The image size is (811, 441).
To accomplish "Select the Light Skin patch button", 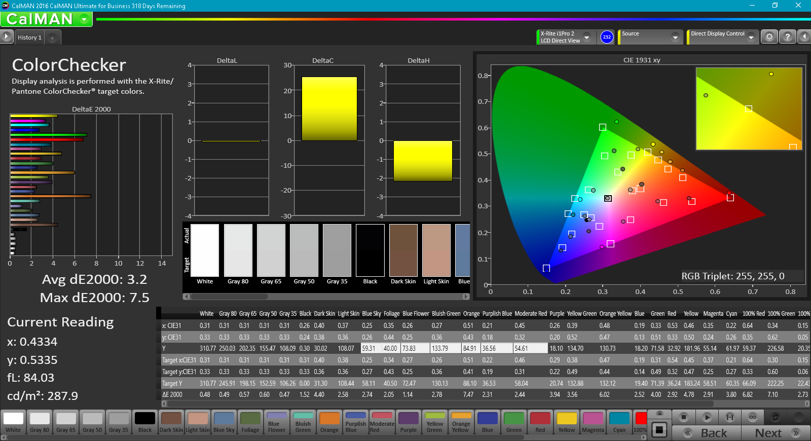I will pos(198,422).
